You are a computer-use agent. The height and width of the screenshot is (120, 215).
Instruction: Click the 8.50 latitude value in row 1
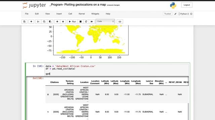point(107,112)
